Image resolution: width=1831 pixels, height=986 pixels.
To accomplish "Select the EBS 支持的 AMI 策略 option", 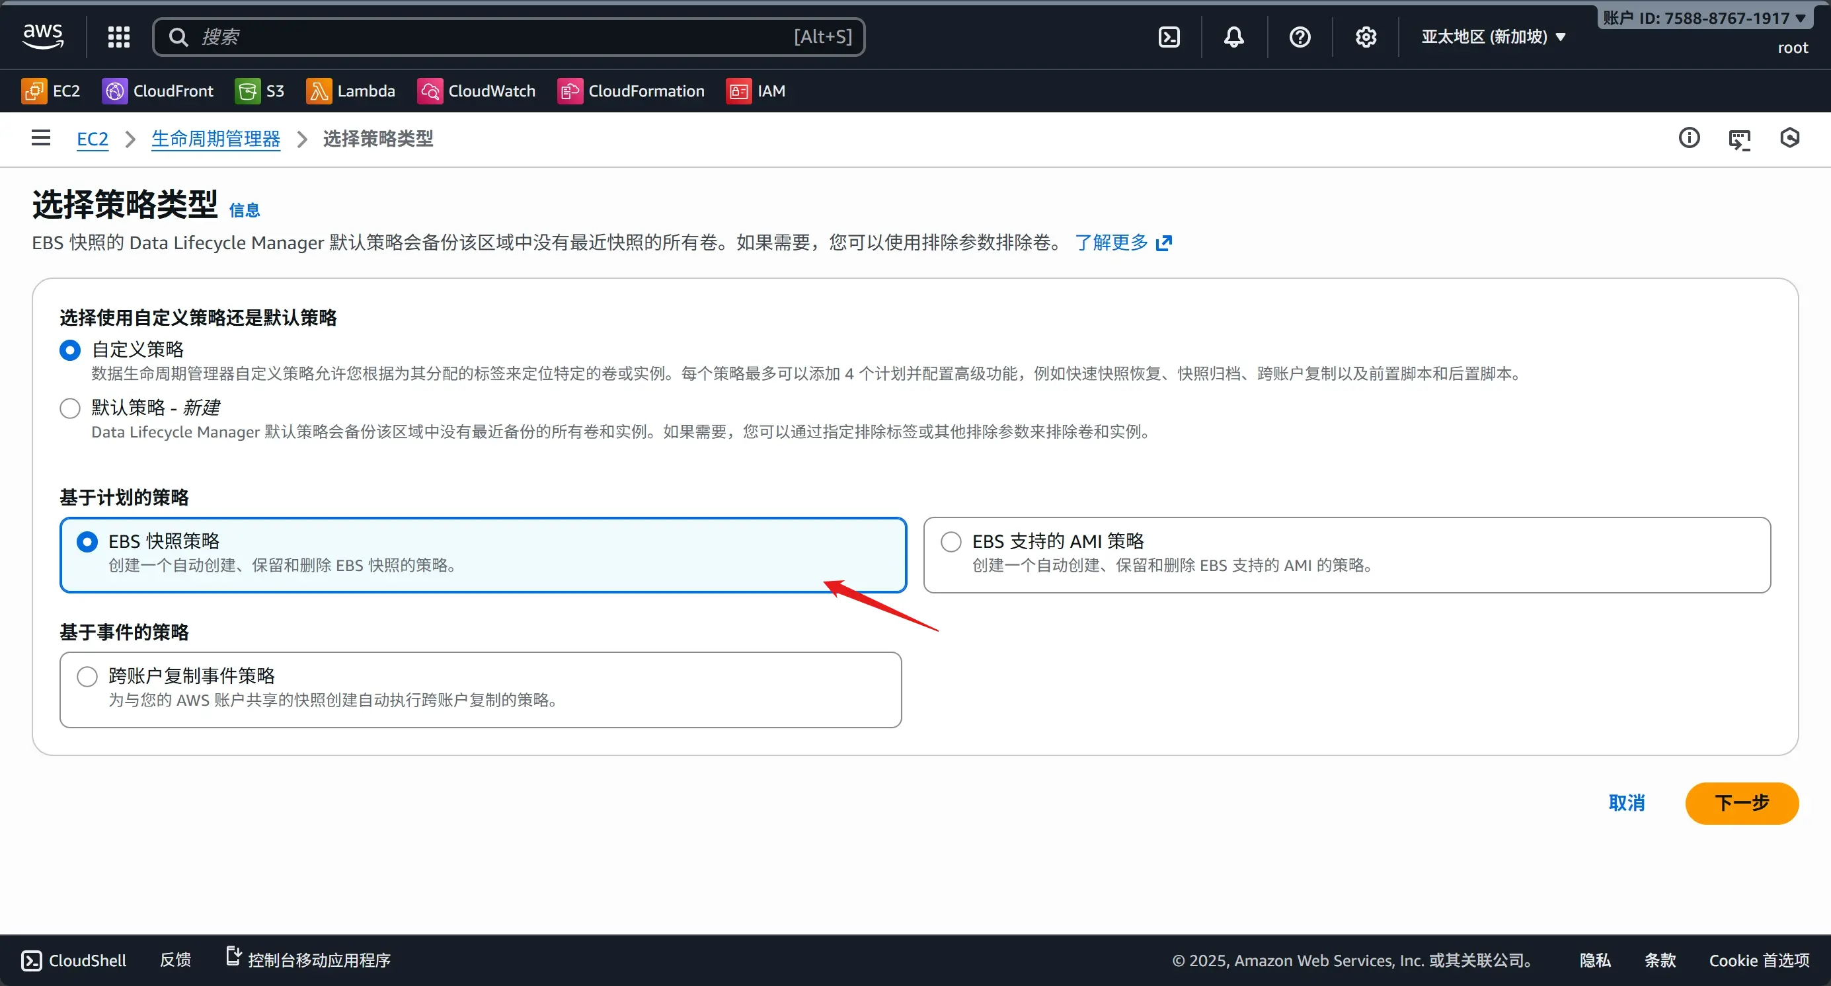I will [x=951, y=541].
